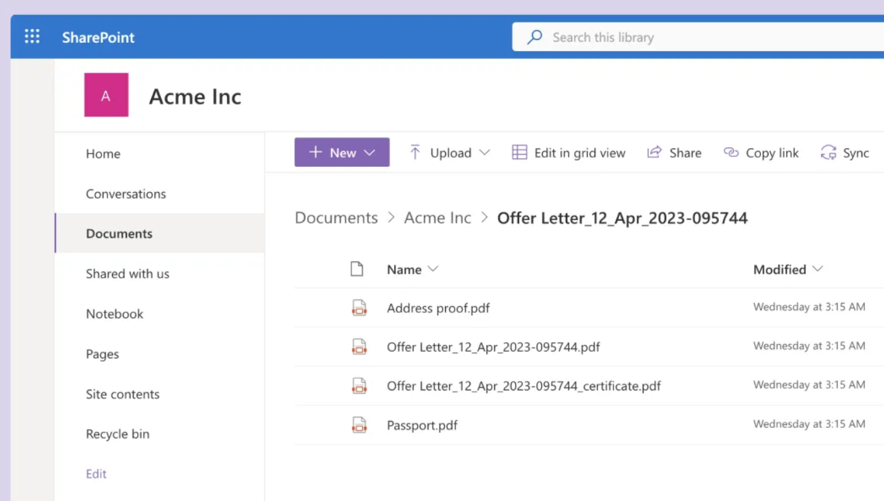Open Offer Letter_12_Apr_2023-095744.pdf file

(493, 347)
